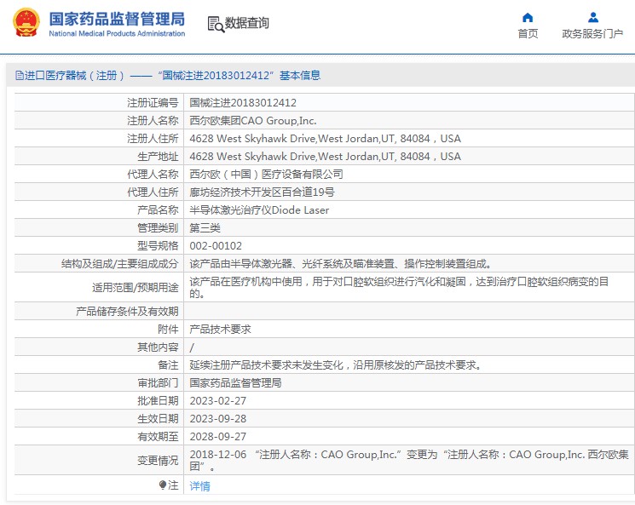The height and width of the screenshot is (505, 635).
Task: Click the 适用范围 intended use description
Action: pos(399,287)
